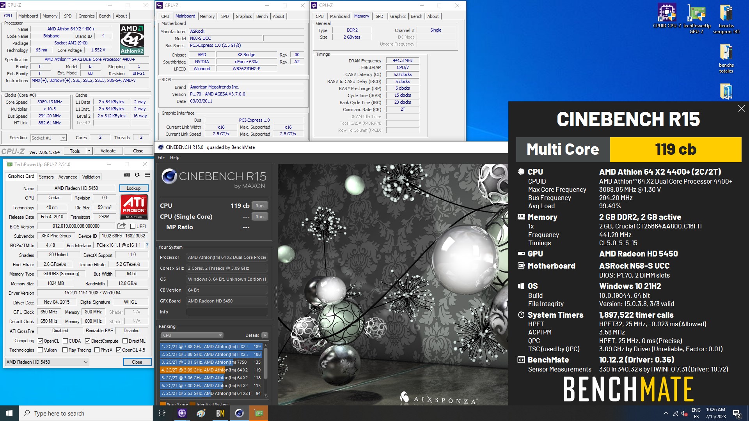The width and height of the screenshot is (749, 421).
Task: Select the highlighted ranking entry scoring 119
Action: point(211,370)
